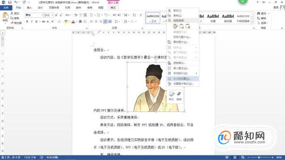This screenshot has height=160, width=285.
Task: Expand the styles gallery list
Action: pyautogui.click(x=252, y=22)
